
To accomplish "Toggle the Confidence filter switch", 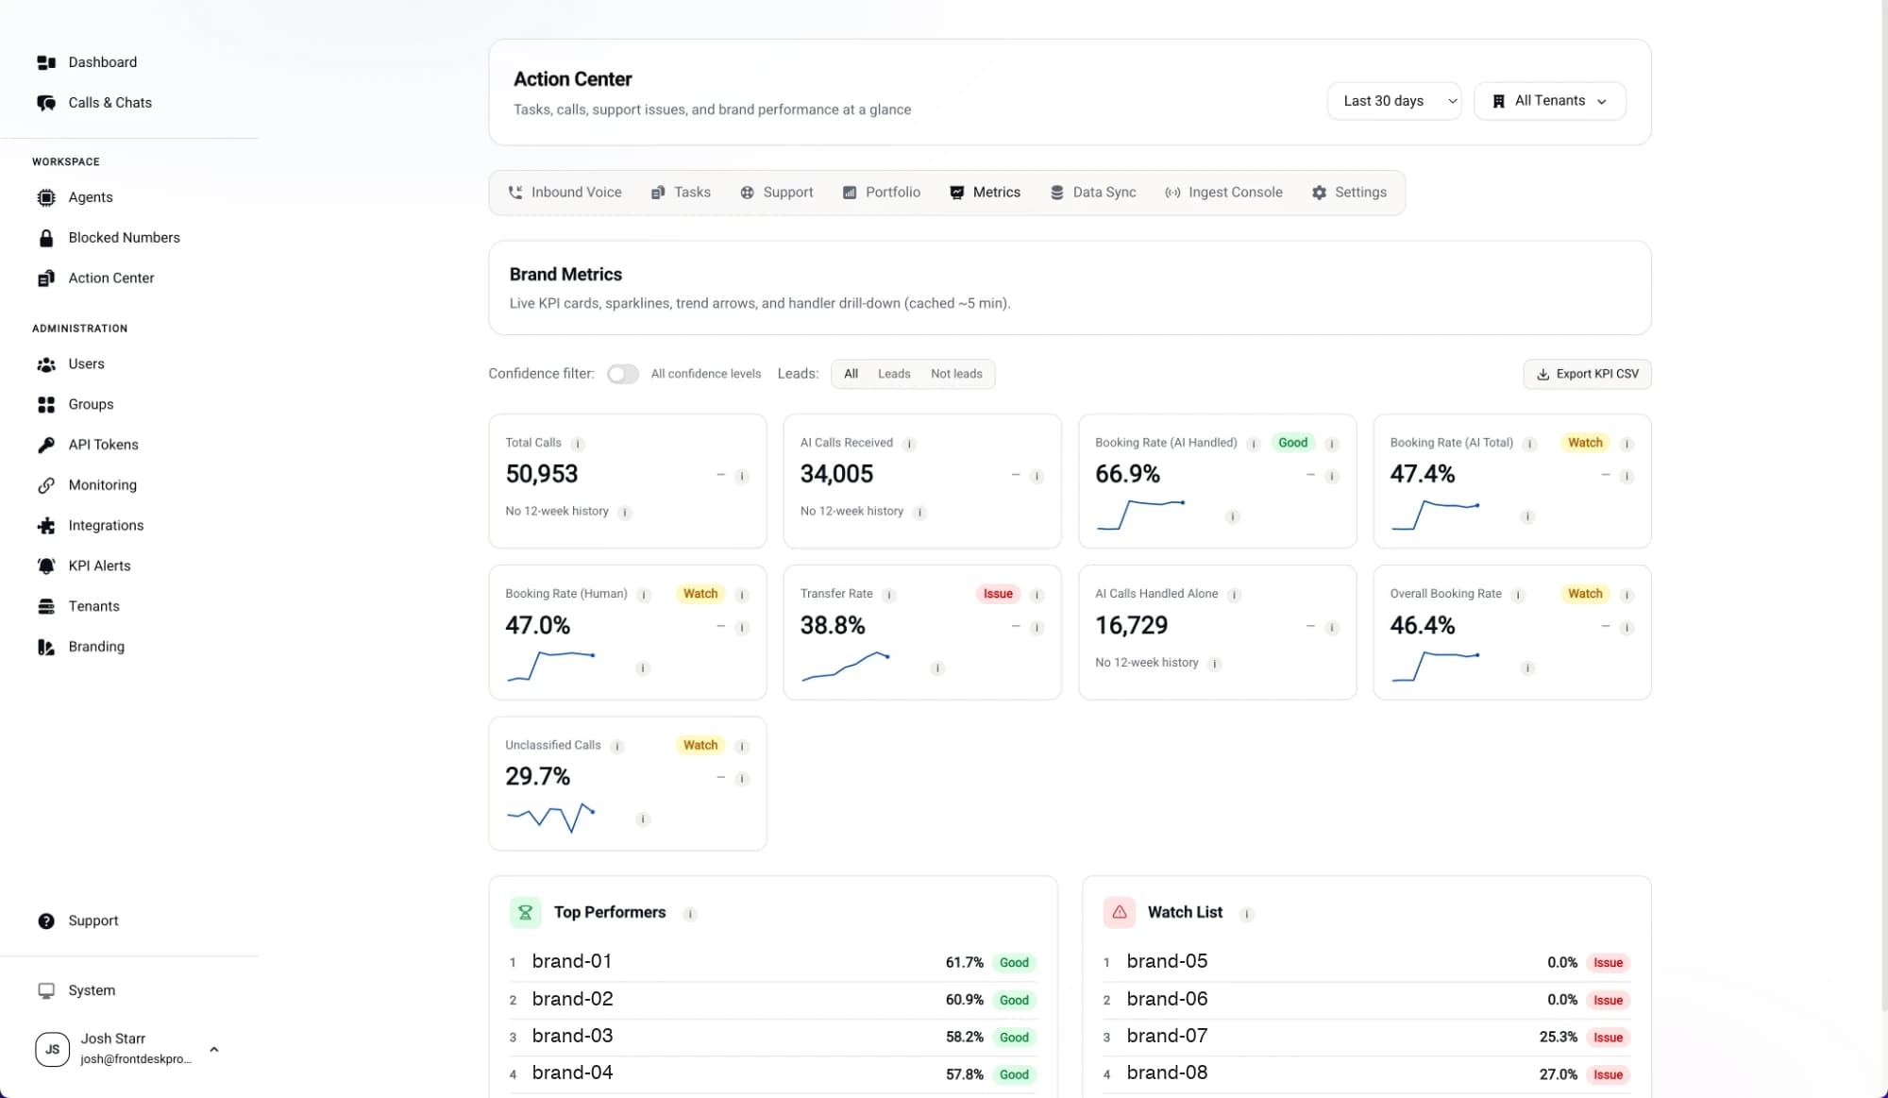I will (622, 374).
